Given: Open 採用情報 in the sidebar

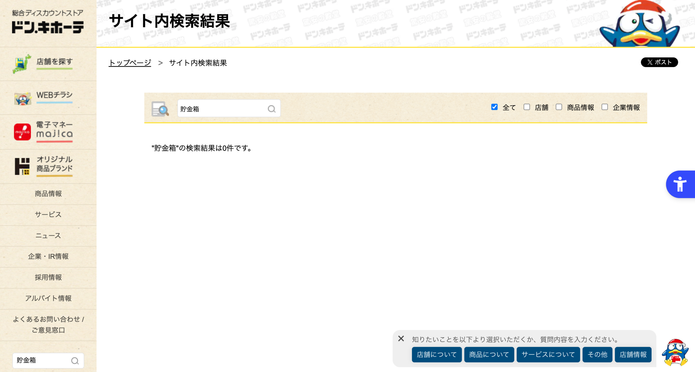Looking at the screenshot, I should click(48, 277).
